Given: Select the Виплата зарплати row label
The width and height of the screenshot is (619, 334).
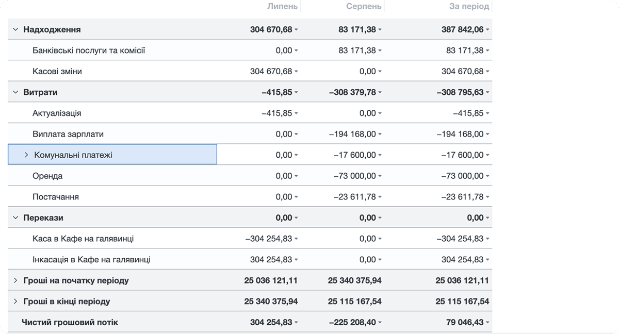Looking at the screenshot, I should pyautogui.click(x=68, y=134).
